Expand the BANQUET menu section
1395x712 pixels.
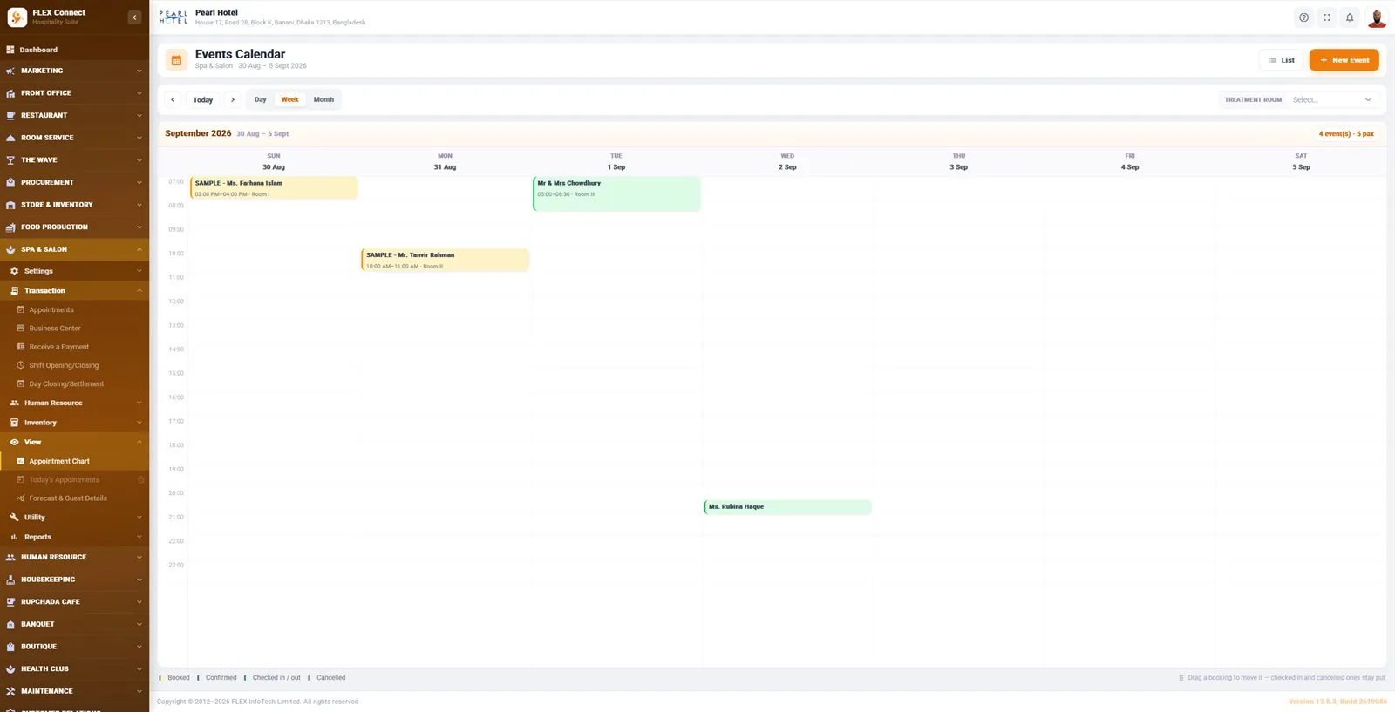point(74,624)
